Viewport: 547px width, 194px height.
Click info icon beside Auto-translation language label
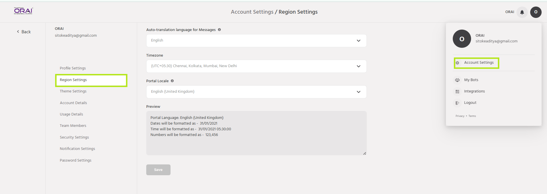219,30
